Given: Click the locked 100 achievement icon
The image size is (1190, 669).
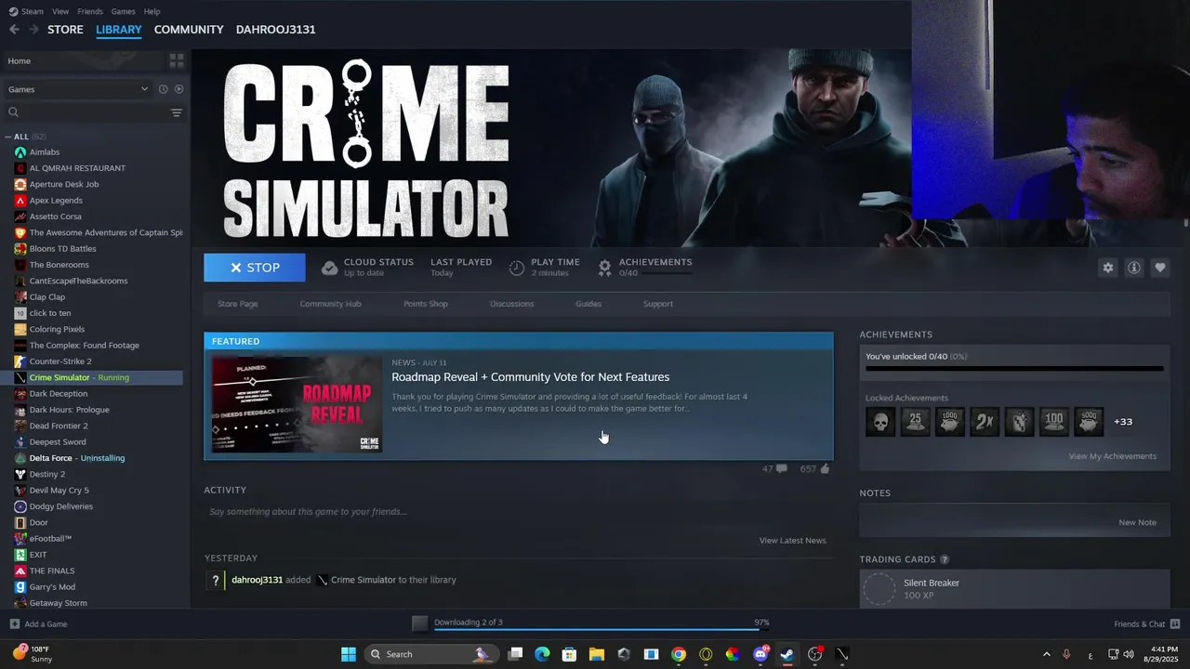Looking at the screenshot, I should 1053,422.
